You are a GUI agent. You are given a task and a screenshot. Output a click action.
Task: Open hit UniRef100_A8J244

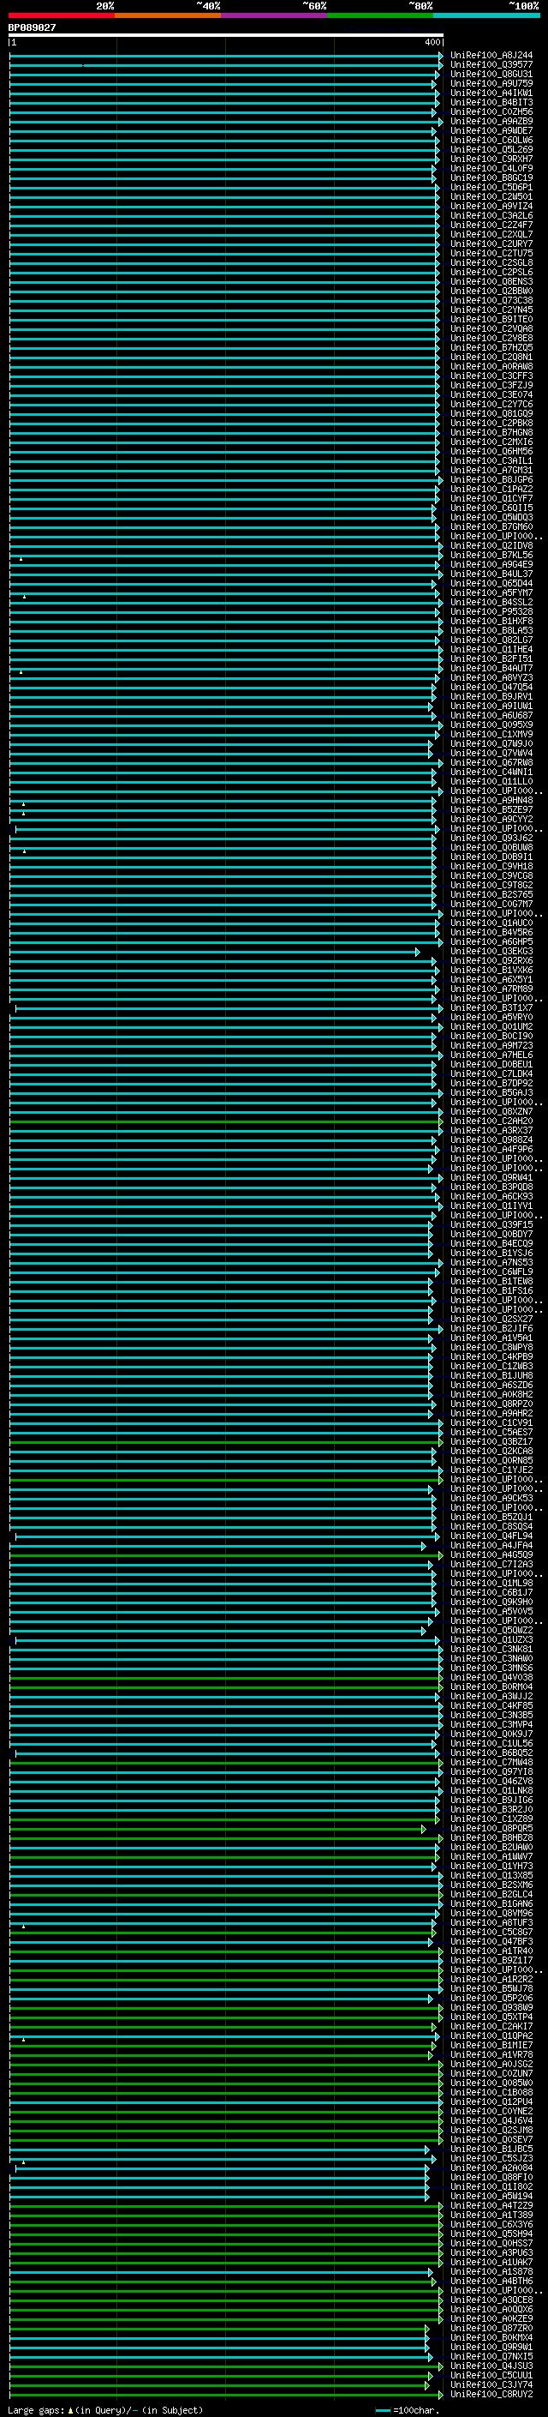pyautogui.click(x=491, y=56)
